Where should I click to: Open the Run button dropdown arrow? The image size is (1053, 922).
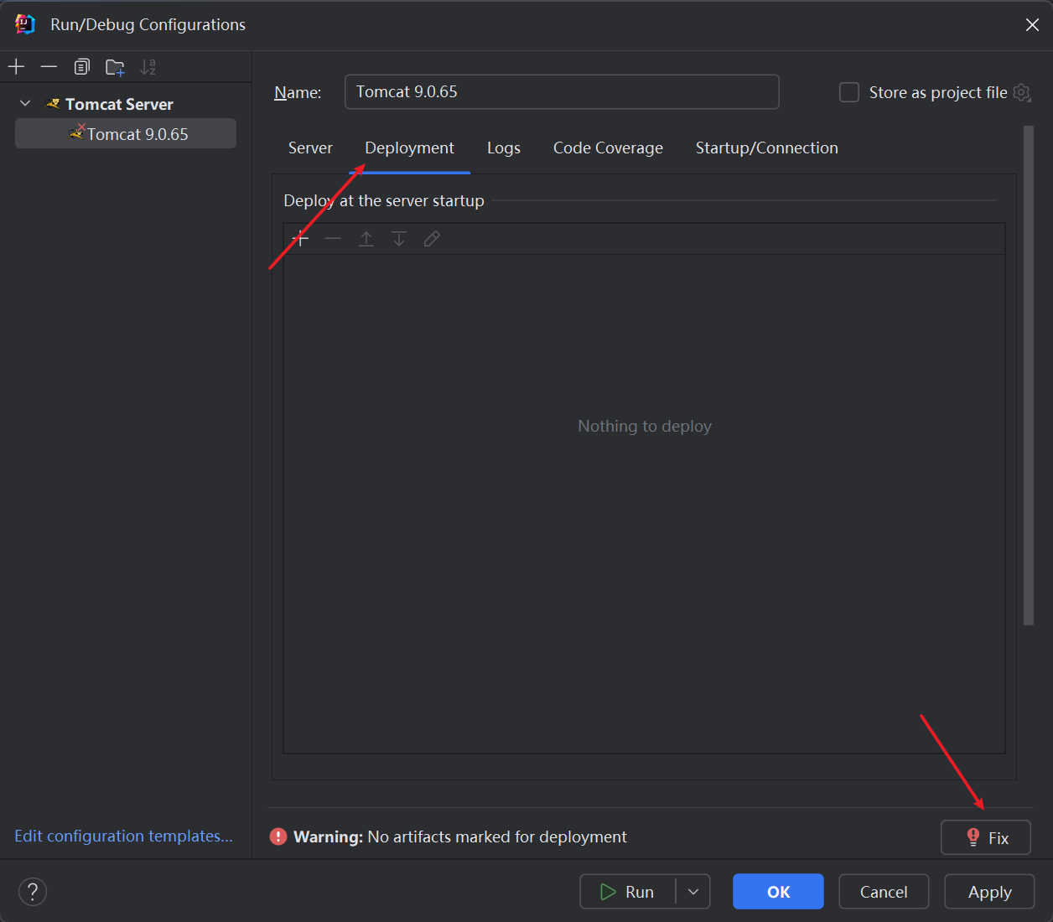pos(693,892)
